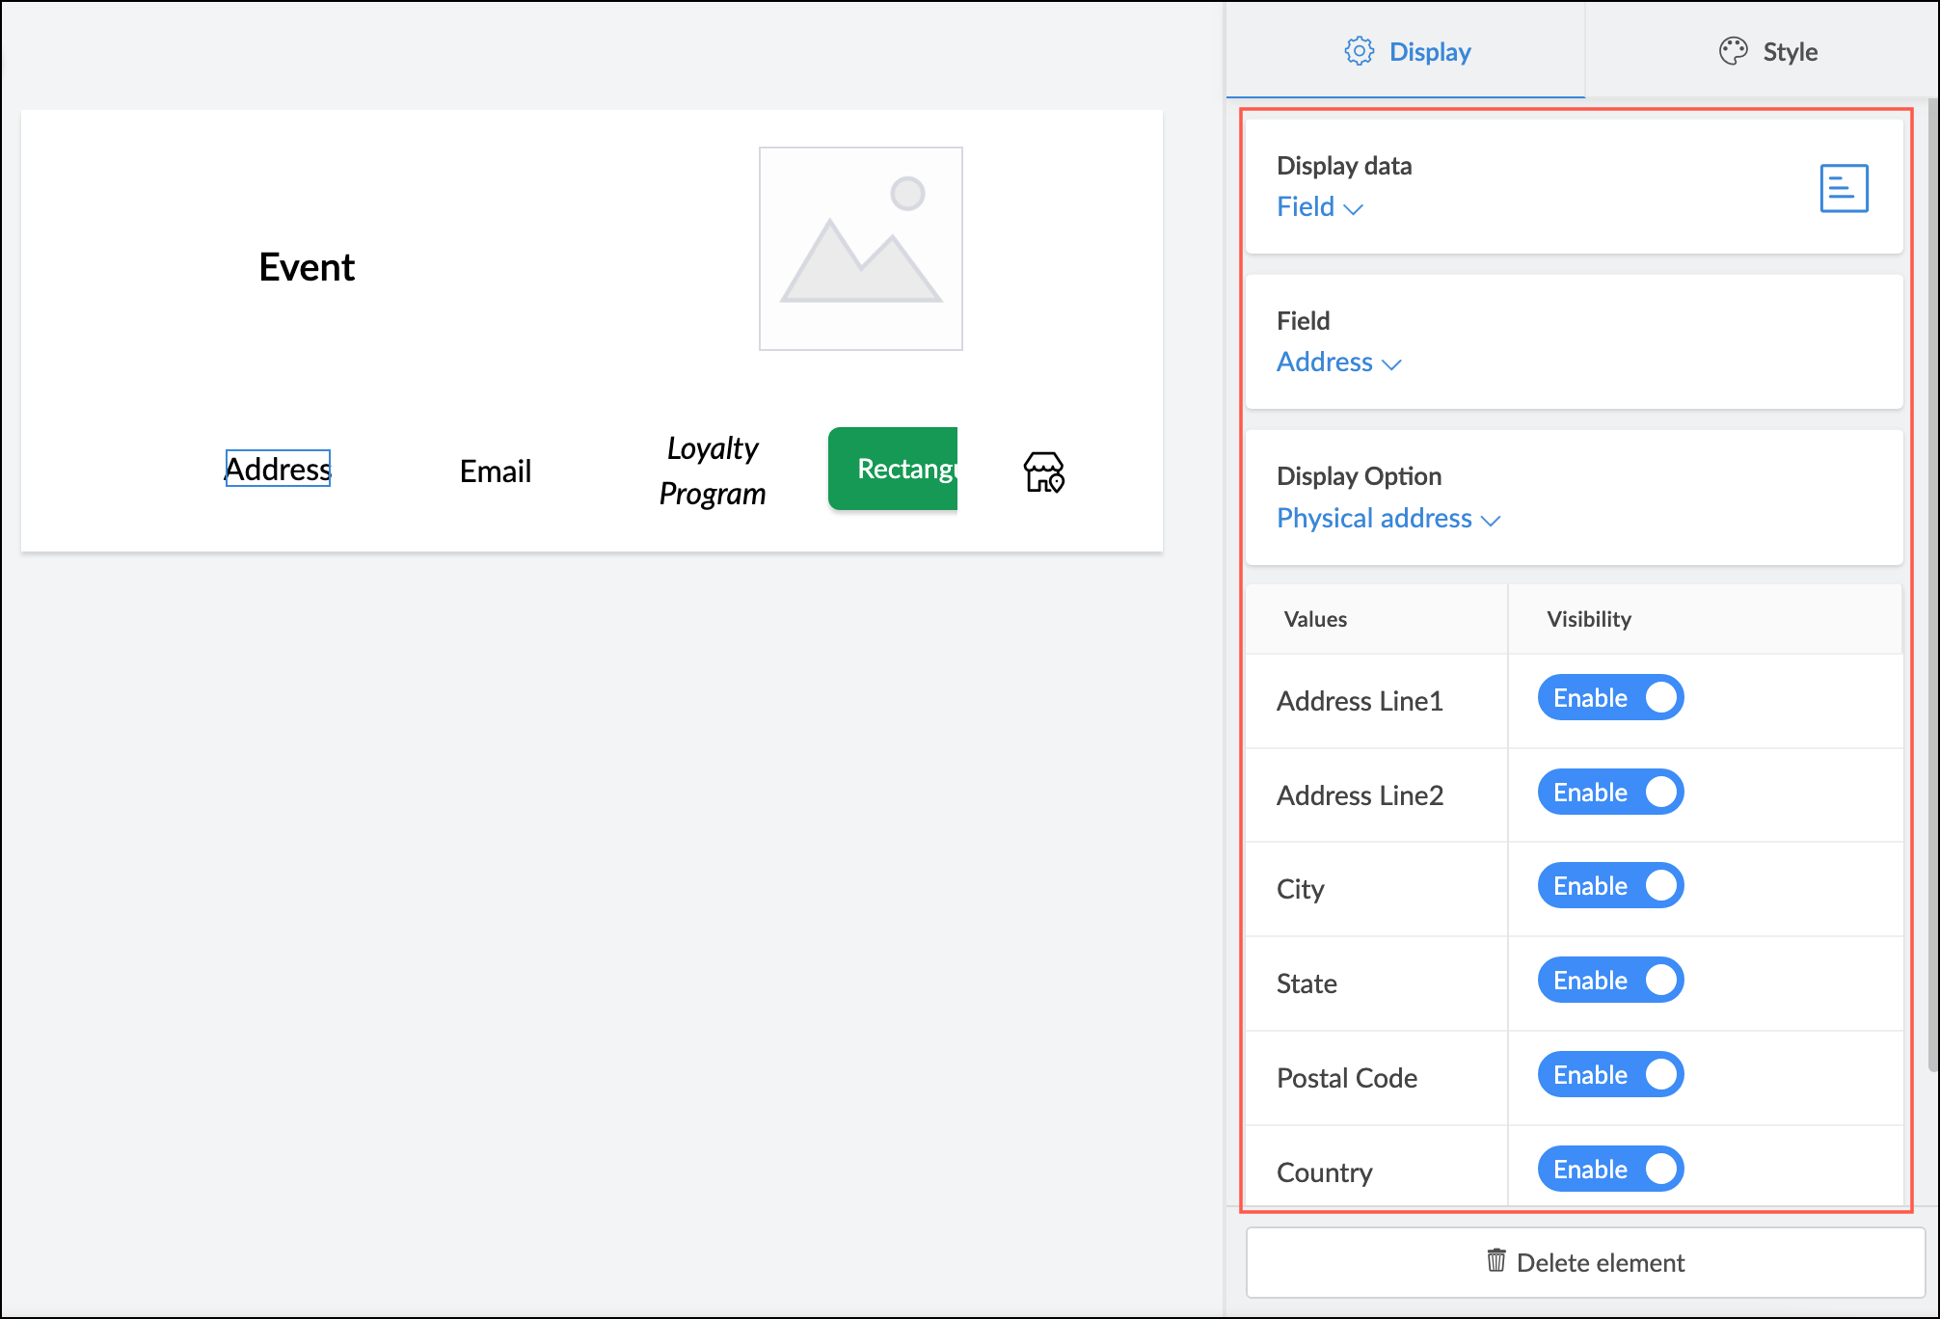Select the Email text element
1940x1319 pixels.
tap(495, 471)
